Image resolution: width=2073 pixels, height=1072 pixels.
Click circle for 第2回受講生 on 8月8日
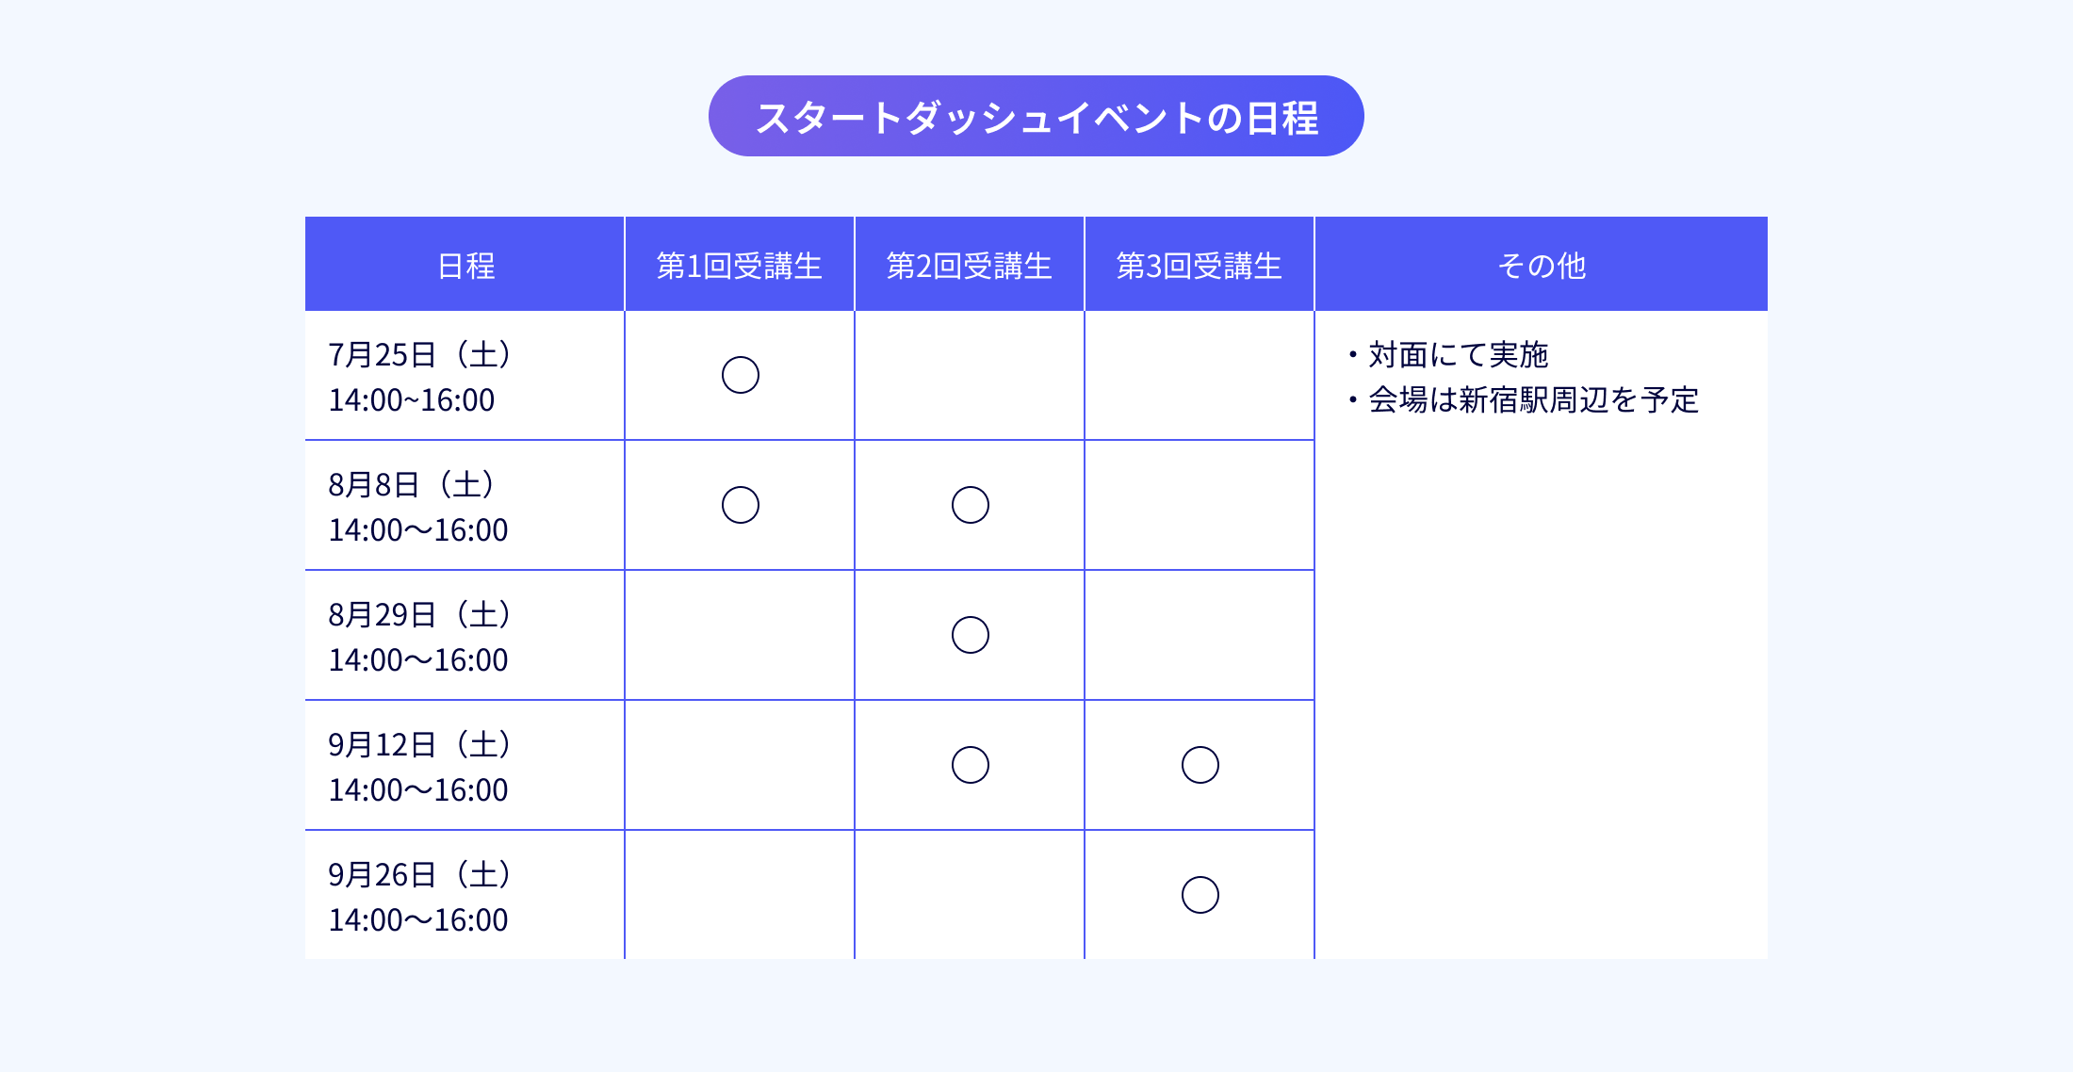pyautogui.click(x=971, y=505)
